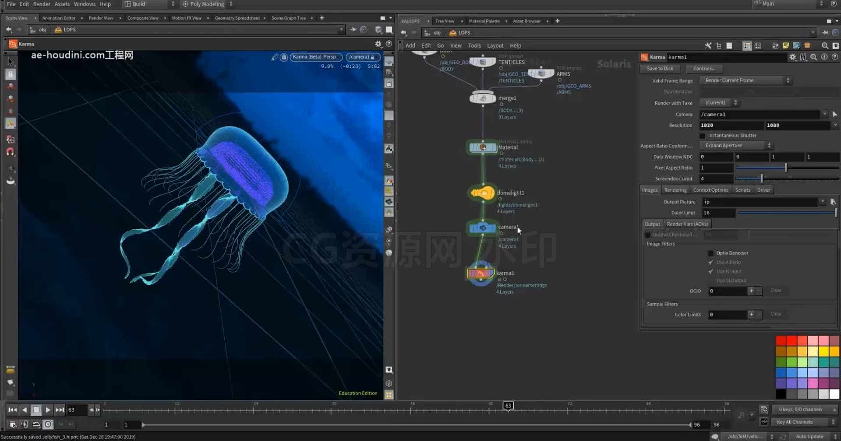Click the output picture file chooser icon
Viewport: 841px width, 441px height.
pos(833,202)
